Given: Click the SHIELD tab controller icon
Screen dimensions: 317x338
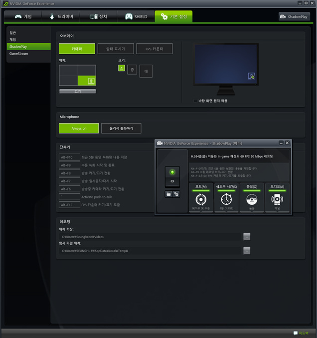Looking at the screenshot, I should 129,16.
